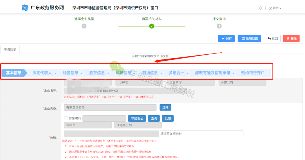Click the Guangdong government service logo

(x=25, y=8)
